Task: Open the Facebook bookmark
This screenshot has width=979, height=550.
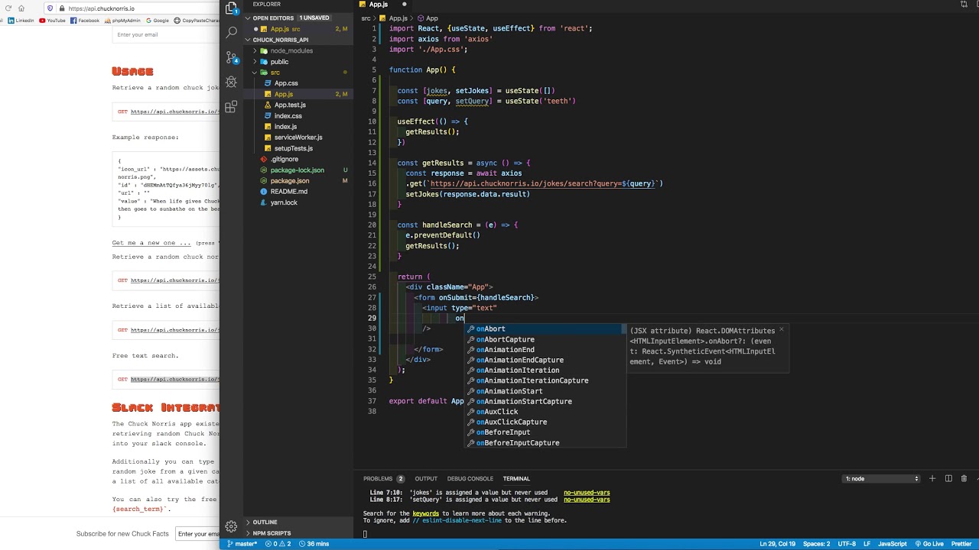Action: click(x=85, y=21)
